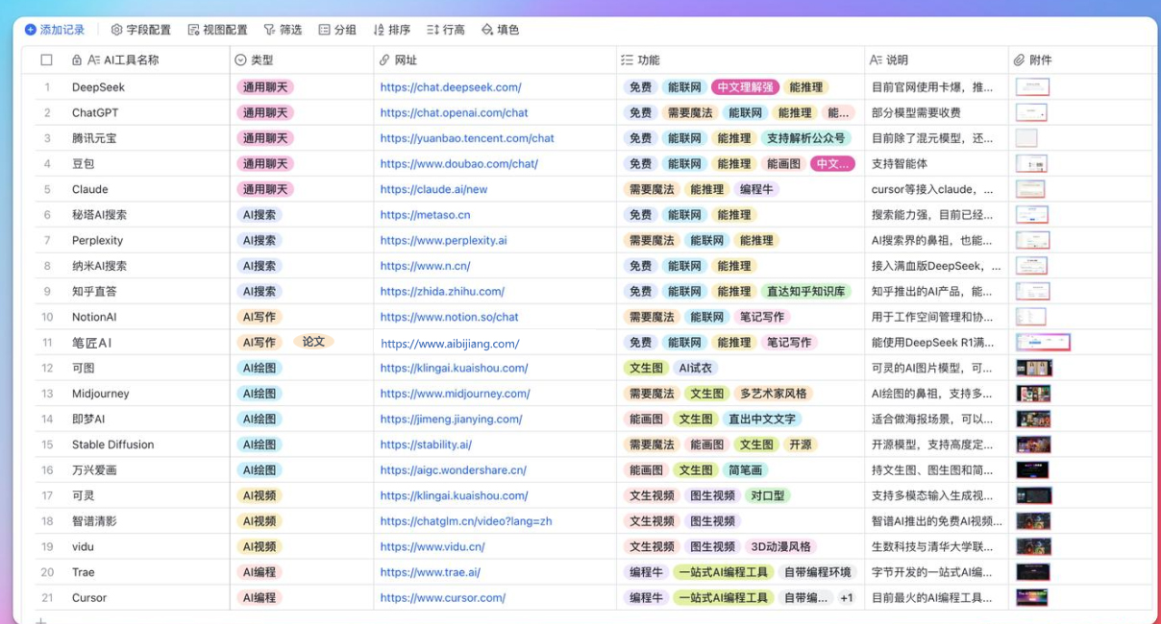Click AI试衣 tag in 可图 row
Image resolution: width=1161 pixels, height=624 pixels.
click(x=695, y=368)
